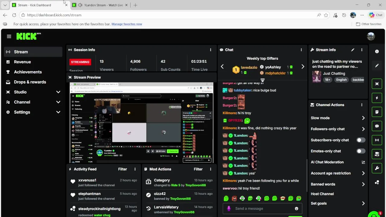Open Activity Feed three-dot menu
Image resolution: width=386 pixels, height=217 pixels.
[x=135, y=169]
